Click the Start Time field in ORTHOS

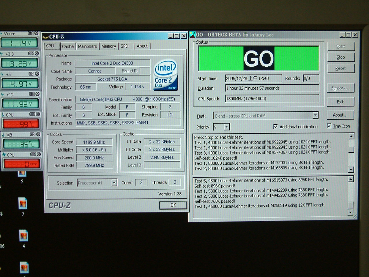click(253, 78)
